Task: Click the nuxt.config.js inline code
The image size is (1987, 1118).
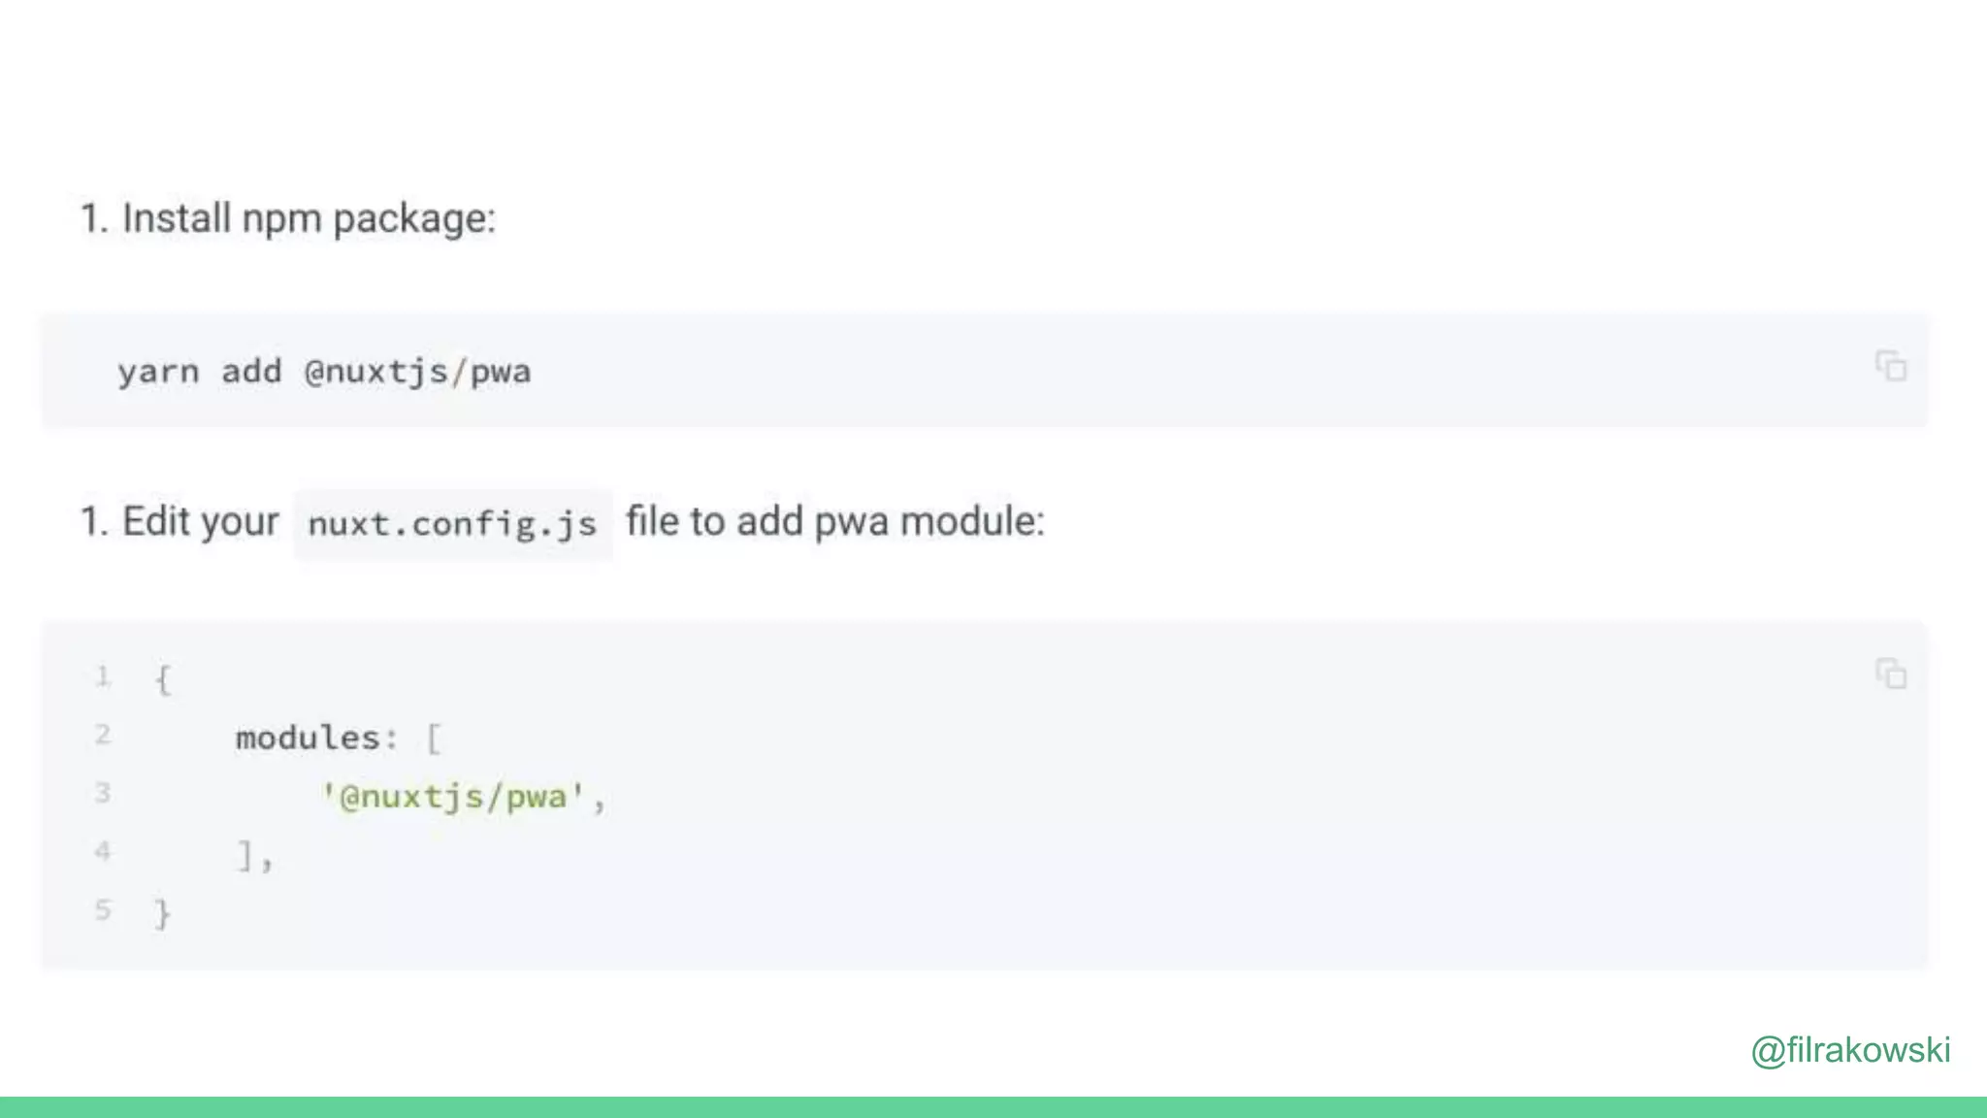Action: (x=452, y=524)
